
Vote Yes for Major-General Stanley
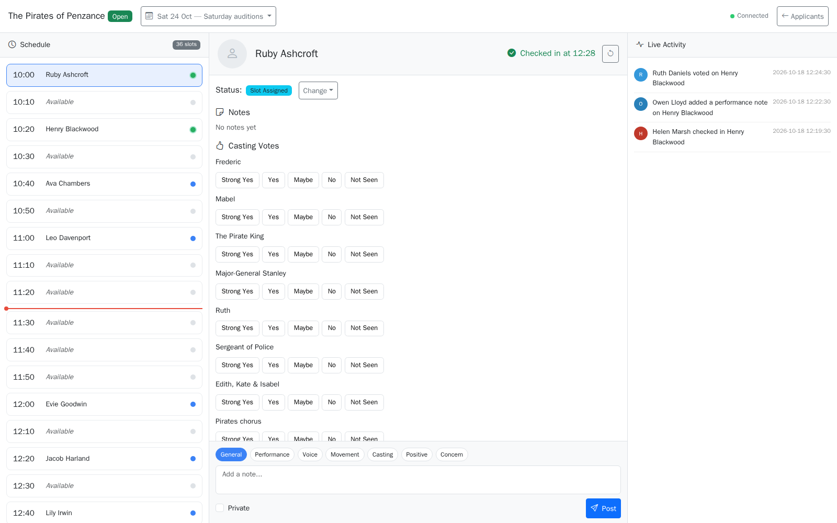click(274, 291)
